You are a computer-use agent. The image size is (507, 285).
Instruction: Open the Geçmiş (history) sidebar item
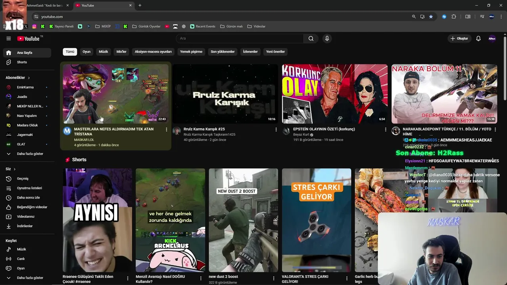tap(26, 179)
